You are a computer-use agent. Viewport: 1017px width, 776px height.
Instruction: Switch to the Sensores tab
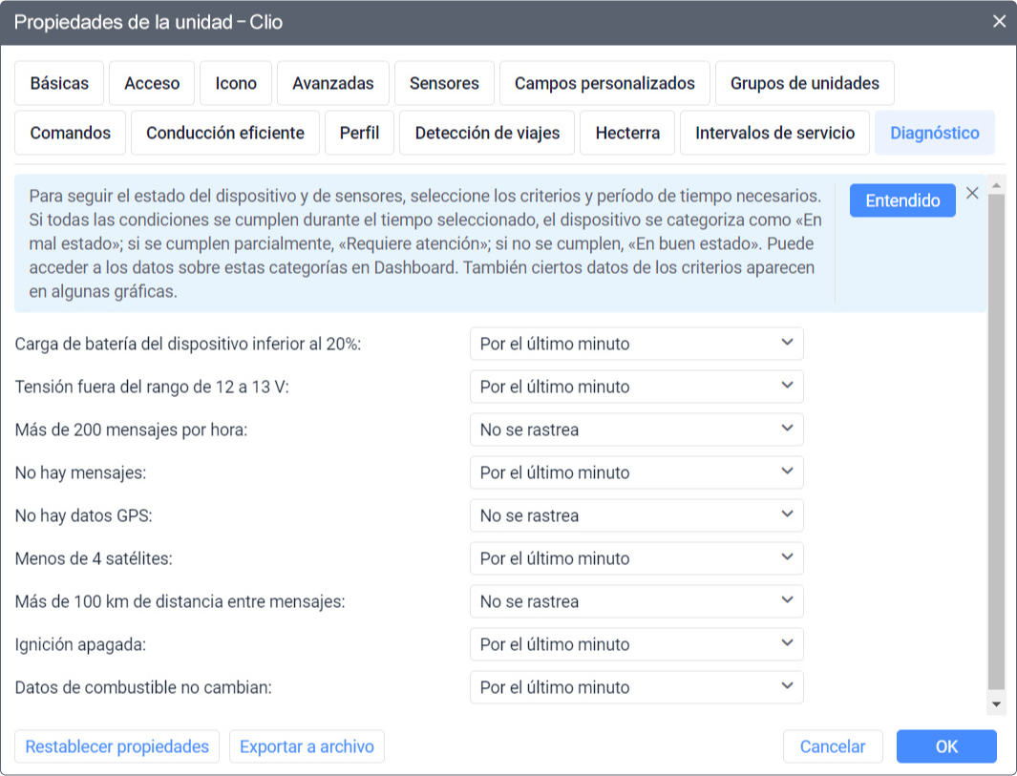(444, 83)
